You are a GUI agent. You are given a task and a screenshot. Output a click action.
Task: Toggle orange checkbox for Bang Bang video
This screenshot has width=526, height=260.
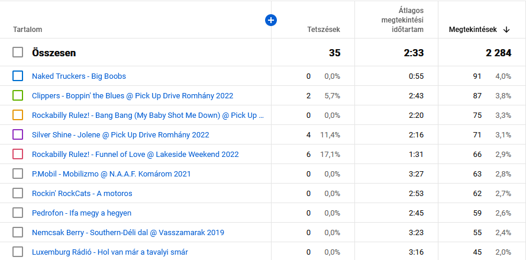[18, 115]
